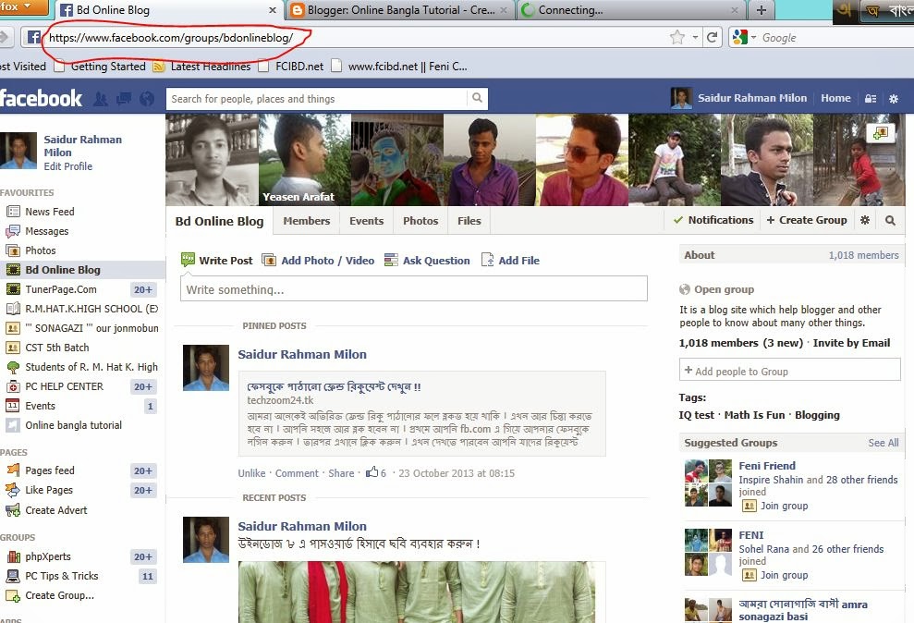Click the Like Pages icon

(x=13, y=490)
